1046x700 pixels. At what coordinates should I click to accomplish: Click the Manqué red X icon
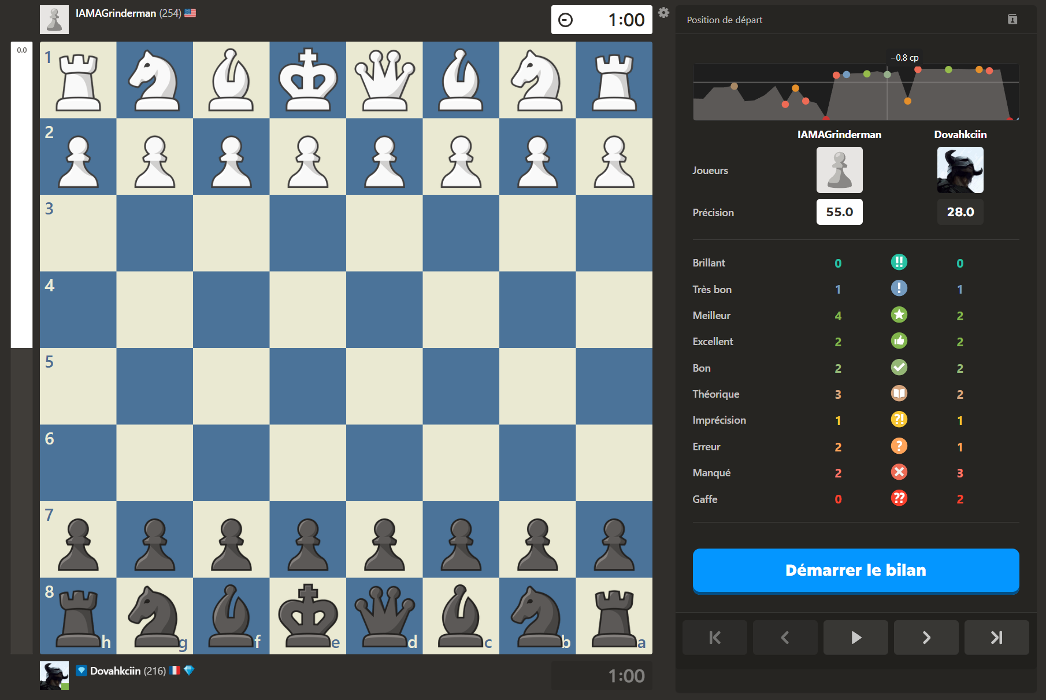[899, 472]
